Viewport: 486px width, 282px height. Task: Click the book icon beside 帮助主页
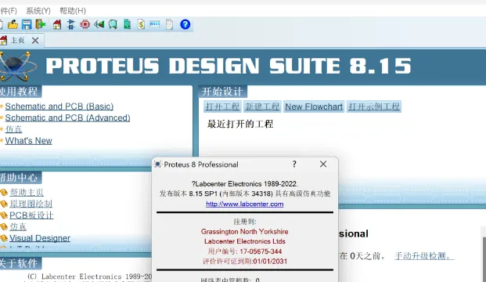point(4,193)
